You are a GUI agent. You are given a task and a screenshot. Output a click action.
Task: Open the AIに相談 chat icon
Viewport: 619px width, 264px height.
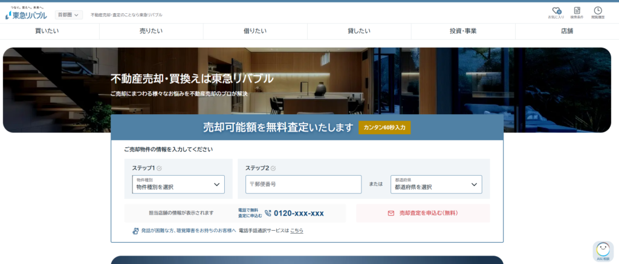603,251
